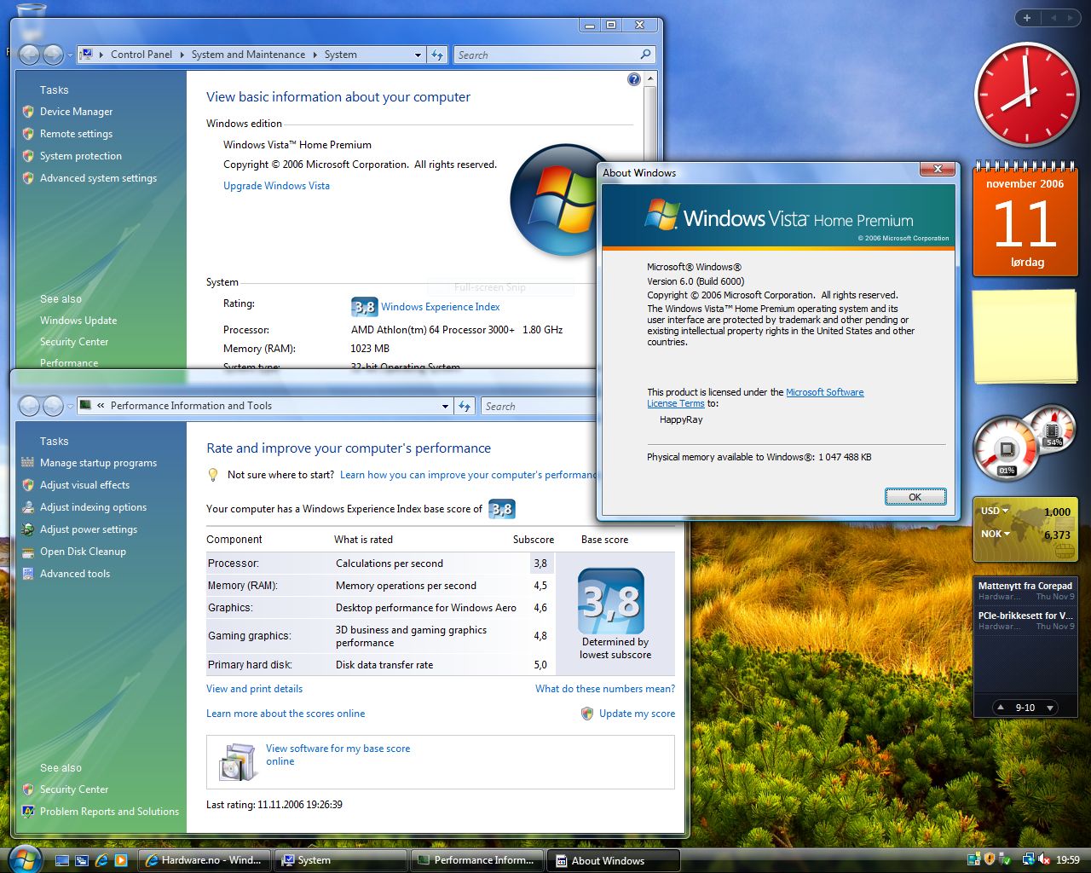Click the Safely Remove Hardware tray icon
The image size is (1091, 873).
point(1005,859)
